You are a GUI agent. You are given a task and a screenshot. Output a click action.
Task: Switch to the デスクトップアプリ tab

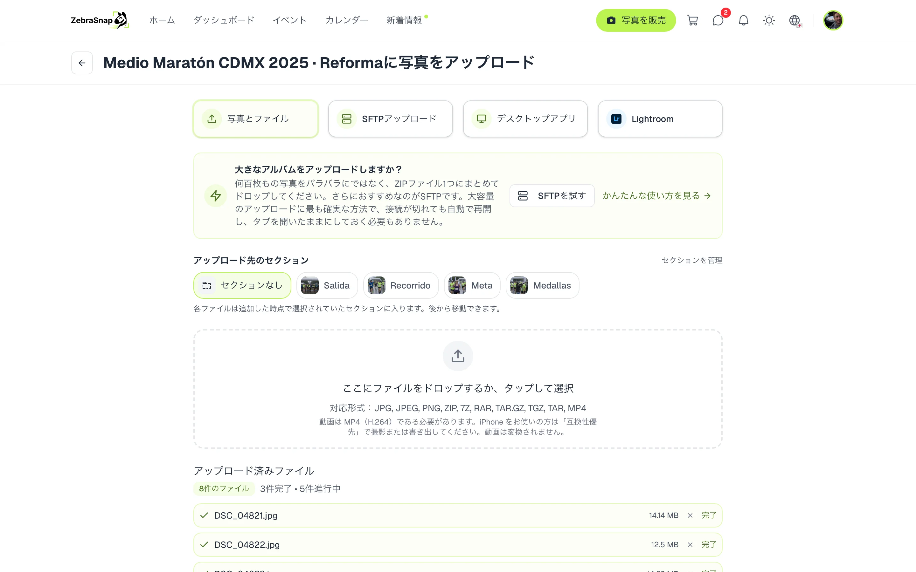coord(525,119)
